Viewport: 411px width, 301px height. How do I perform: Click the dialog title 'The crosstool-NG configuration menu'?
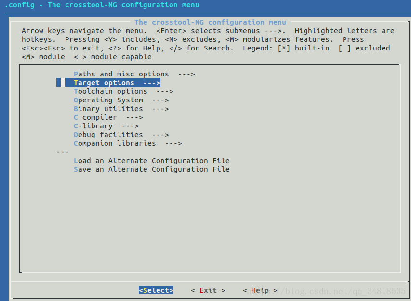(210, 22)
